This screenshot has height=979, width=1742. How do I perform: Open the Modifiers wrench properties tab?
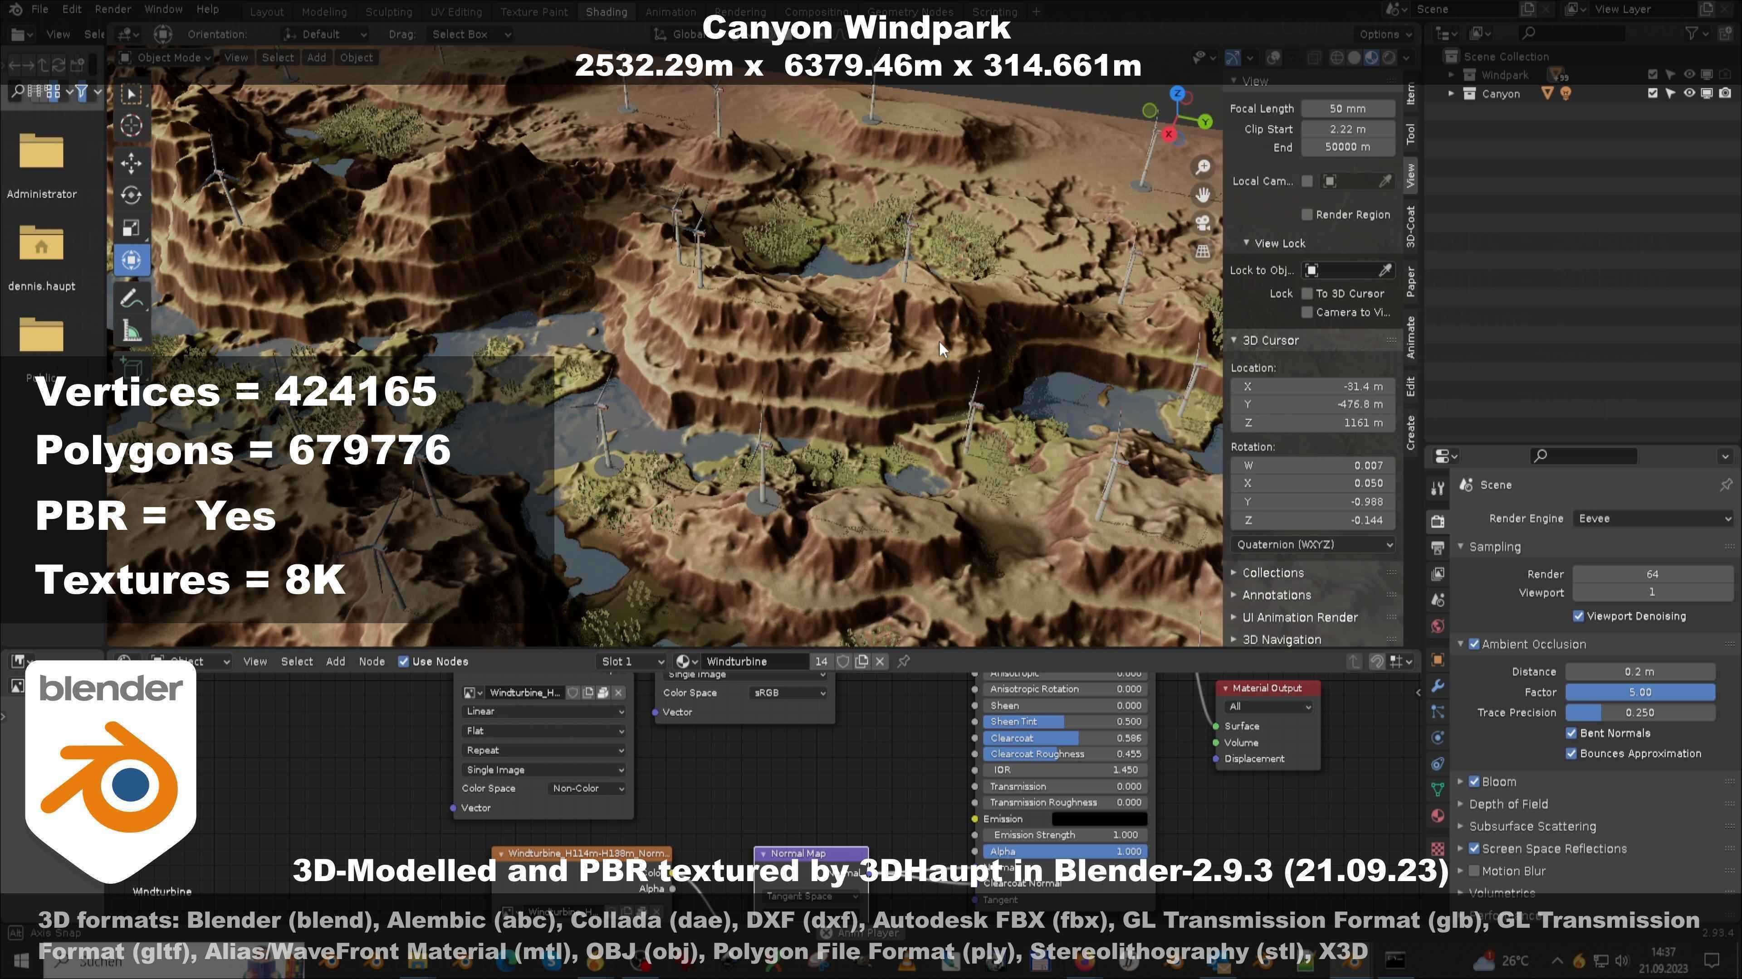(1439, 686)
